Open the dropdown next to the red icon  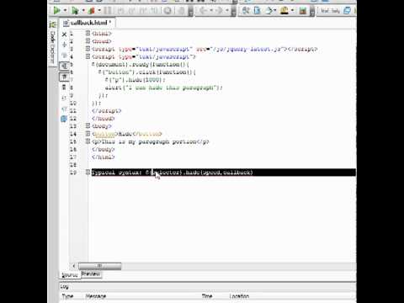[x=99, y=11]
